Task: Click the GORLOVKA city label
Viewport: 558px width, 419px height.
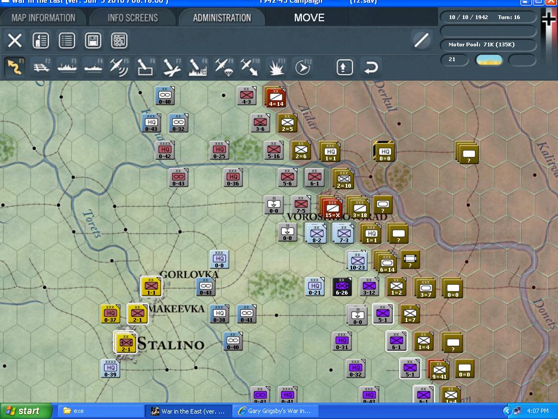Action: [x=189, y=274]
